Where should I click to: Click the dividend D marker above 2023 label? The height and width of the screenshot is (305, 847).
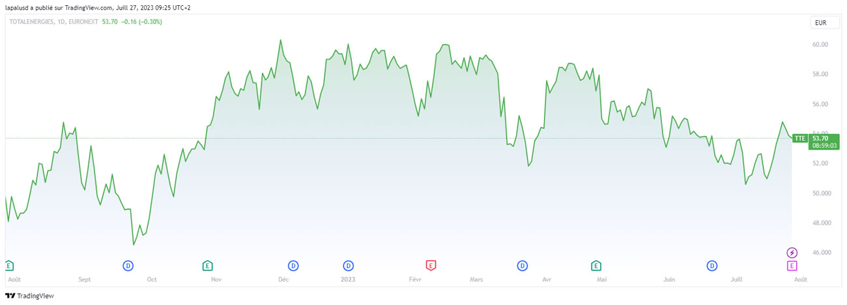coord(349,265)
